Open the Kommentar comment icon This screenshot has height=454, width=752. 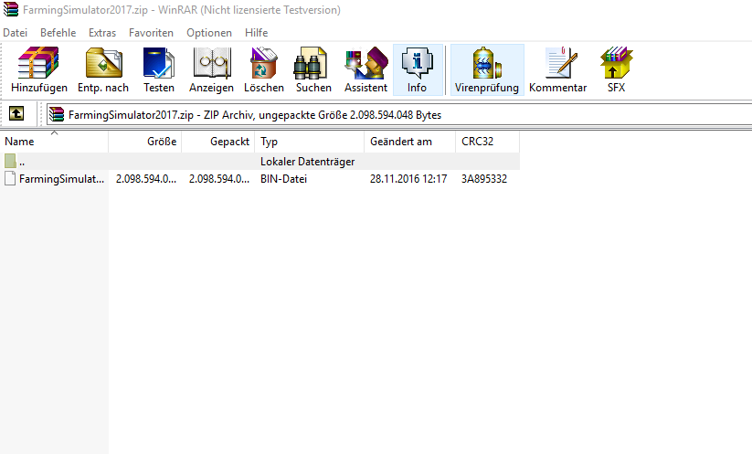point(557,70)
